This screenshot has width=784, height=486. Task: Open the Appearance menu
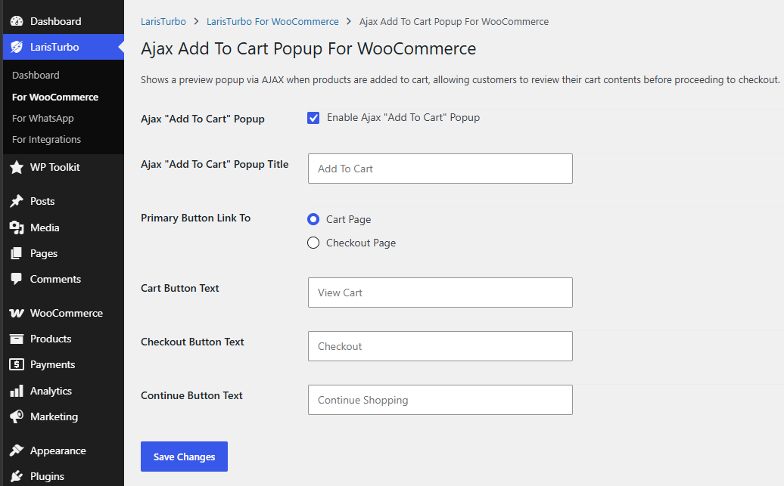point(64,450)
